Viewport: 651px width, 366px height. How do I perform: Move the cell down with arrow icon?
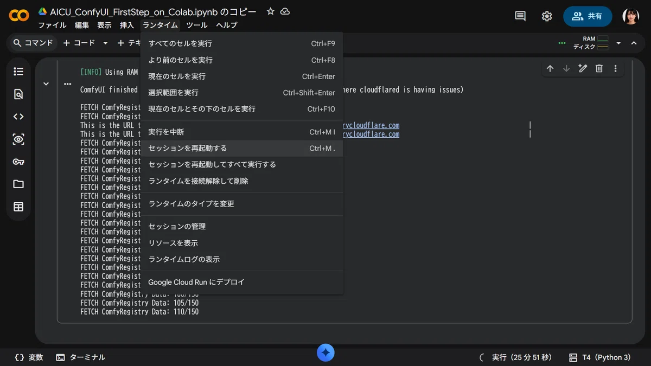point(566,68)
